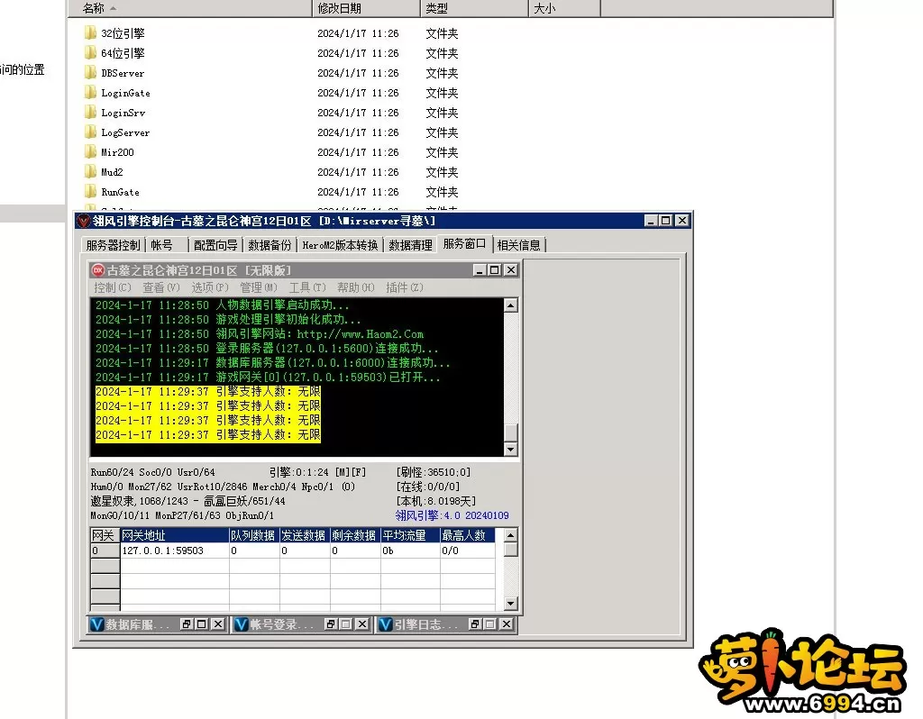This screenshot has width=923, height=719.
Task: Click the 发送数据 grid column header
Action: click(305, 535)
